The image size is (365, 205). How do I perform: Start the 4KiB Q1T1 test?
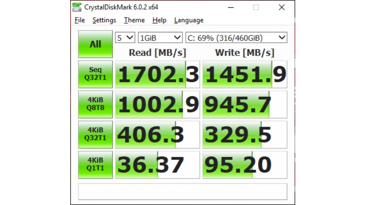pyautogui.click(x=95, y=165)
